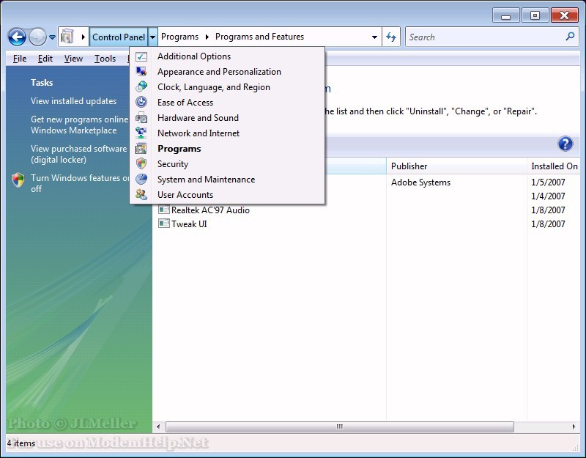Viewport: 586px width, 458px height.
Task: Click the Programs category icon in the dropdown
Action: coord(141,149)
